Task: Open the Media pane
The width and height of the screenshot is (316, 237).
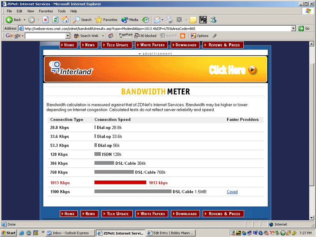Action: pyautogui.click(x=130, y=20)
